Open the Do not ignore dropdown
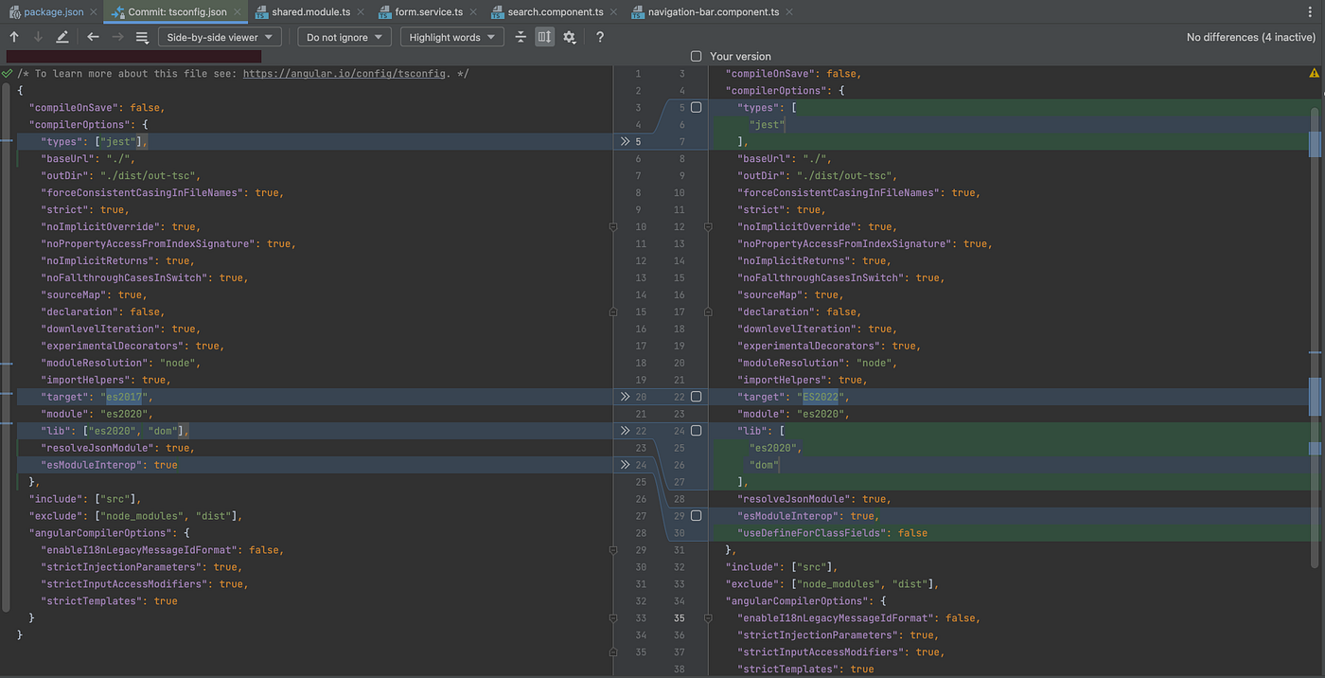The image size is (1325, 678). (344, 37)
